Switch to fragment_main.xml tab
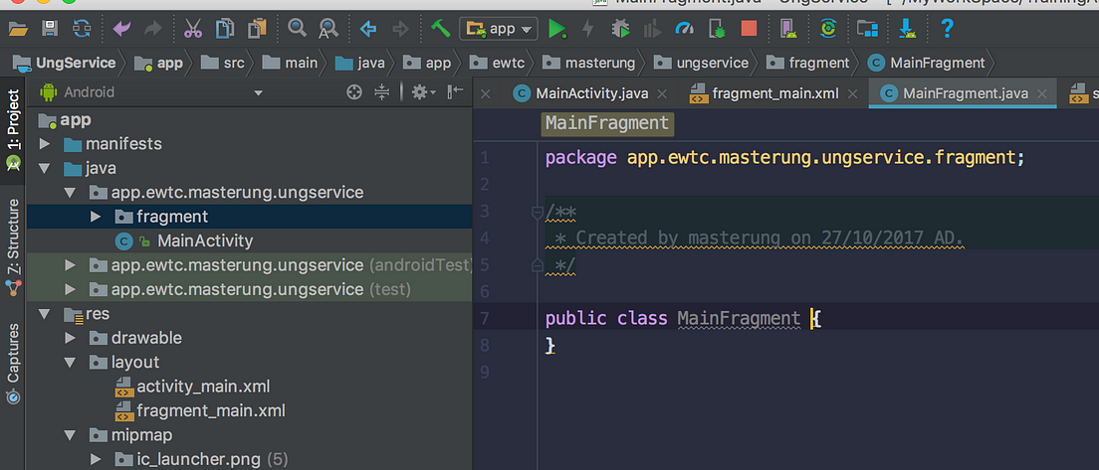The height and width of the screenshot is (470, 1099). tap(774, 93)
